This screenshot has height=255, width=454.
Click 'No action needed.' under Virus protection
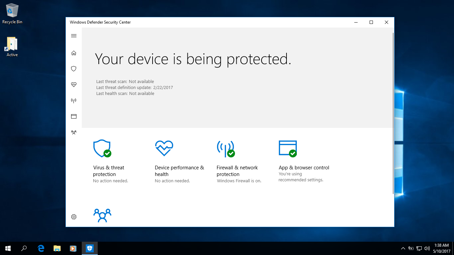click(x=111, y=181)
